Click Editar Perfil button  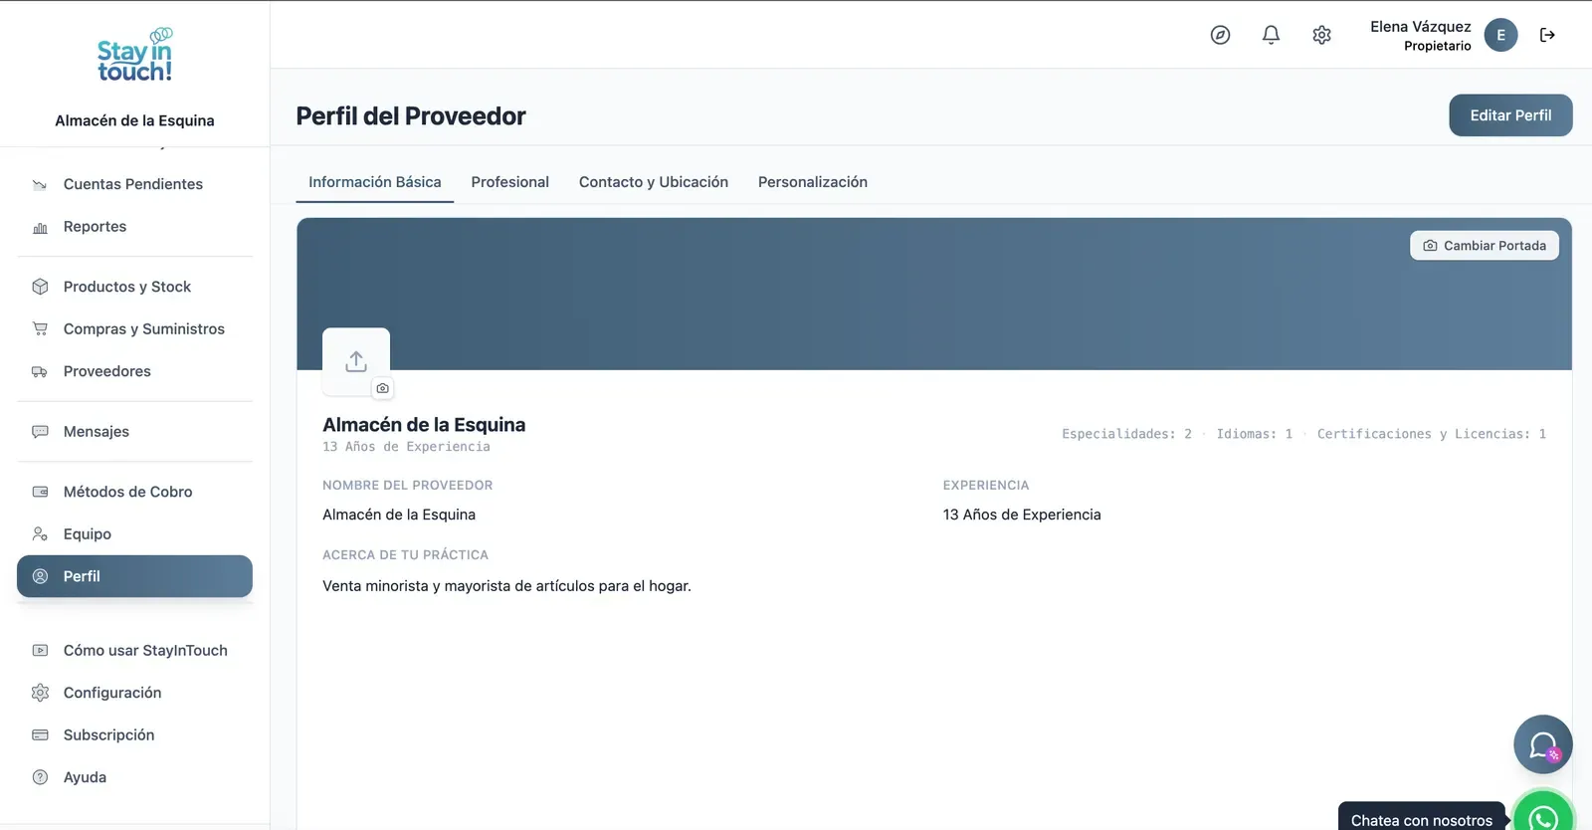[1510, 115]
